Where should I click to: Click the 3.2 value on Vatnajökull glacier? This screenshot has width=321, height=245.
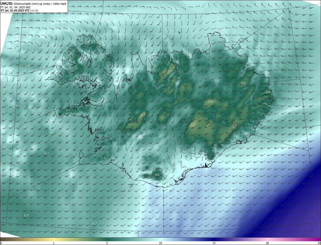click(x=193, y=125)
